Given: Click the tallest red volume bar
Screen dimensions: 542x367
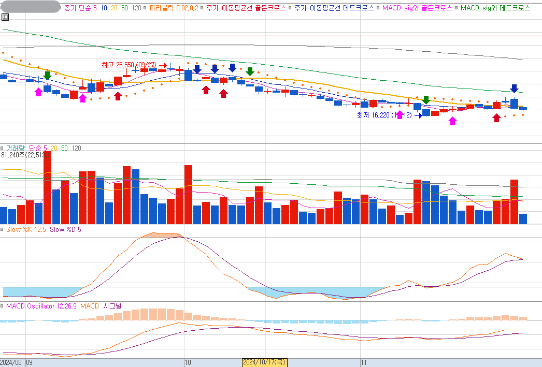Looking at the screenshot, I should tap(47, 187).
